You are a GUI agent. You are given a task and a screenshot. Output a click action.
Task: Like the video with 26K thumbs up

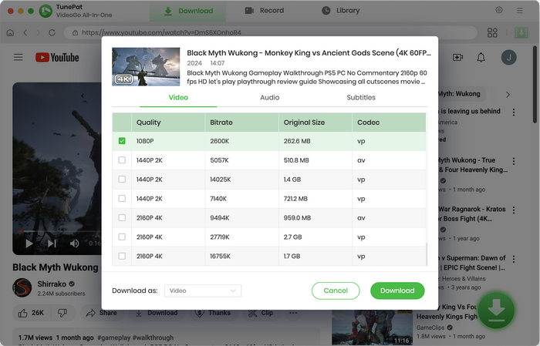click(x=31, y=313)
